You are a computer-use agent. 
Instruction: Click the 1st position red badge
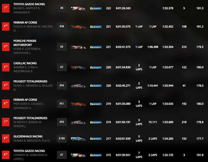6,8
